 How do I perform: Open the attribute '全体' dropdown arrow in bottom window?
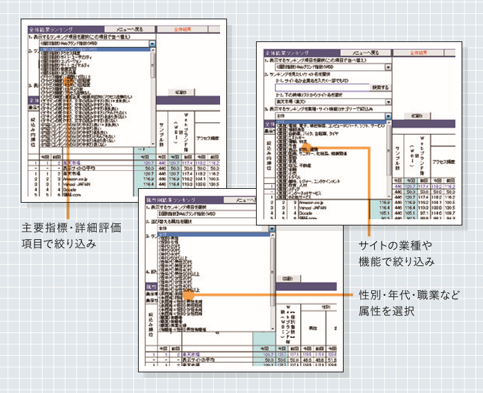pyautogui.click(x=273, y=228)
